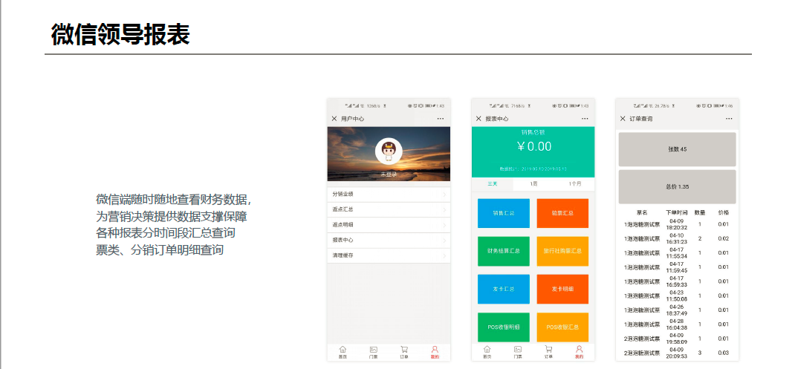This screenshot has height=369, width=795.
Task: Expand the 分销业绩 row chevron
Action: pos(444,195)
